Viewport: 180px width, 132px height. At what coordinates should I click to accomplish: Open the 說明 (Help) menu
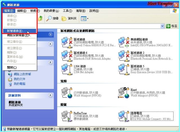tap(94, 11)
